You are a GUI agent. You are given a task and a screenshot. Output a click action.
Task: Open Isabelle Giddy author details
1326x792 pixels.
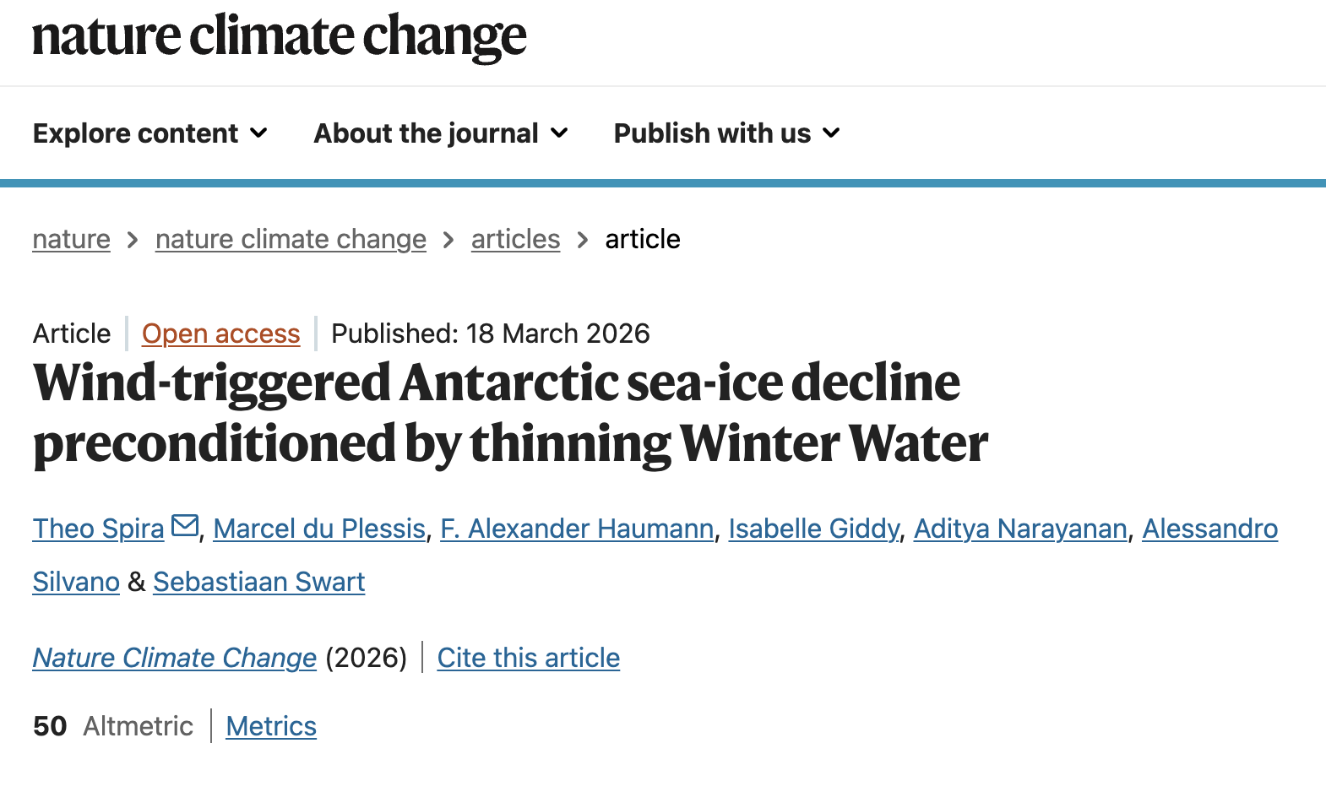[x=813, y=529]
